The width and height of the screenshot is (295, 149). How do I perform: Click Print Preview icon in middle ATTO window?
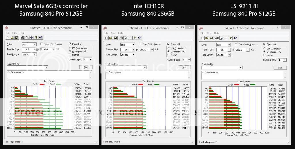(x=126, y=38)
